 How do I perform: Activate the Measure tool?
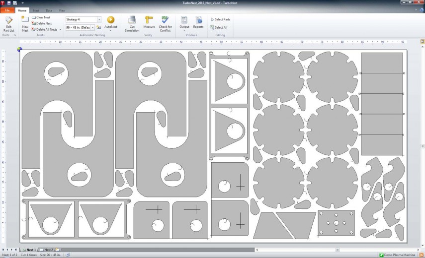149,24
